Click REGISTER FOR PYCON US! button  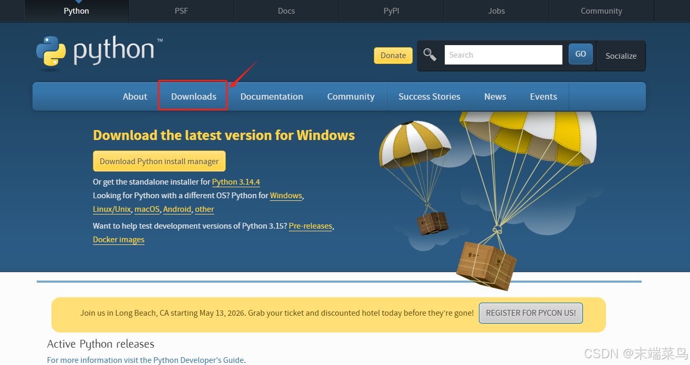[x=531, y=313]
